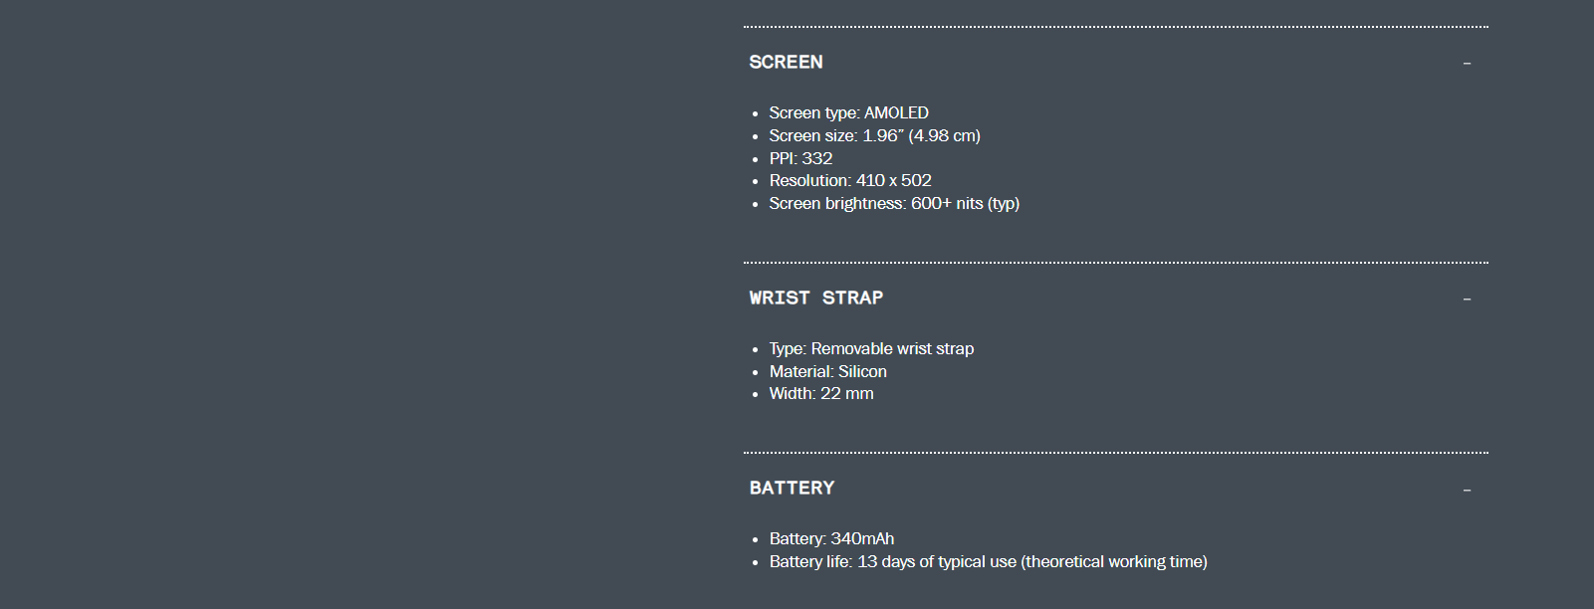The height and width of the screenshot is (609, 1594).
Task: Select the Battery: 340mAh line
Action: click(831, 538)
